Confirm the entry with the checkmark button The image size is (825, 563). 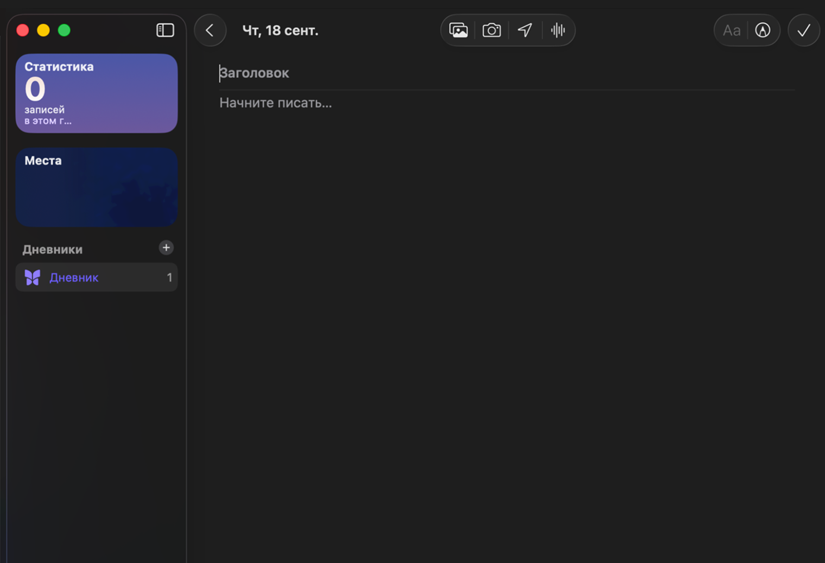[804, 30]
